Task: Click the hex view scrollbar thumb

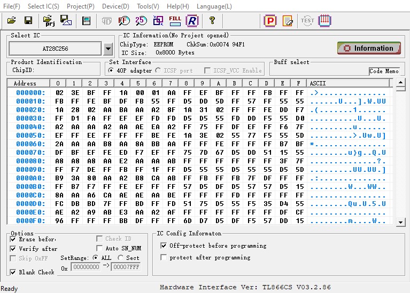Action: (400, 89)
